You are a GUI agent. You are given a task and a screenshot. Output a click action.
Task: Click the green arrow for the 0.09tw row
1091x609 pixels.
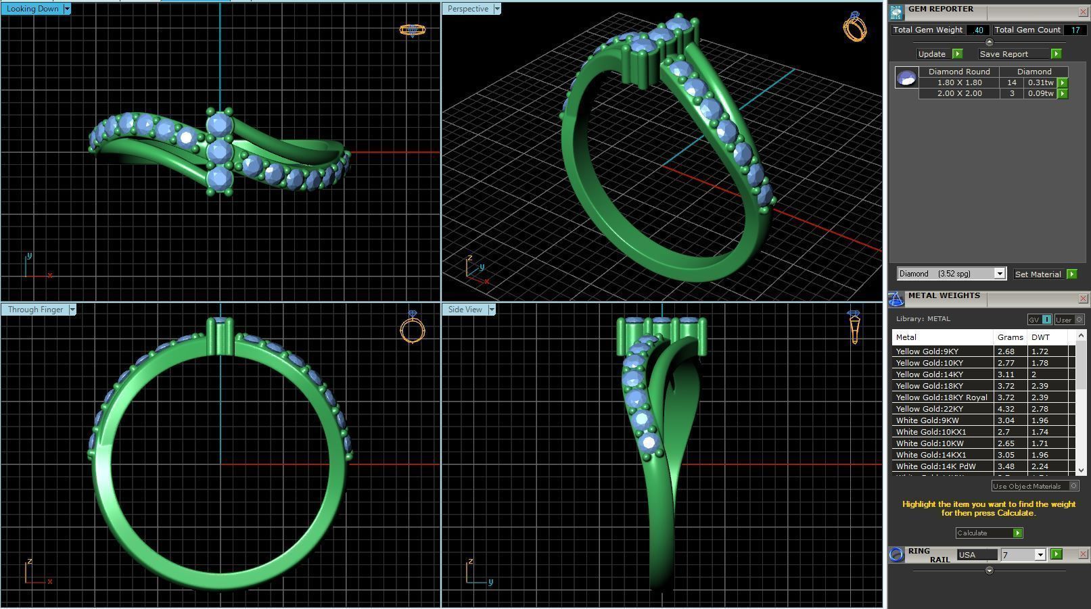coord(1063,94)
